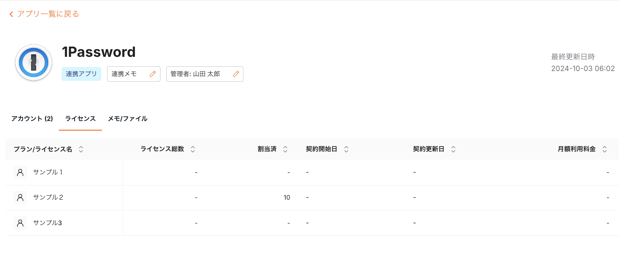
Task: Click the user icon for サンプル 1
Action: pos(20,172)
